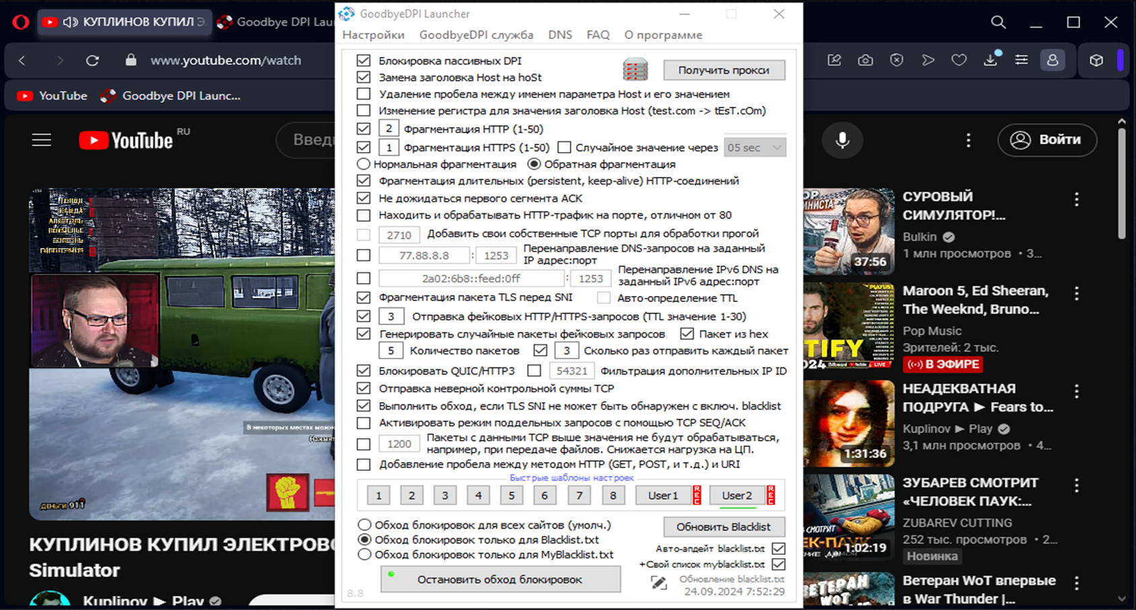This screenshot has width=1136, height=610.
Task: Click Обновить Blacklist button
Action: tap(723, 527)
